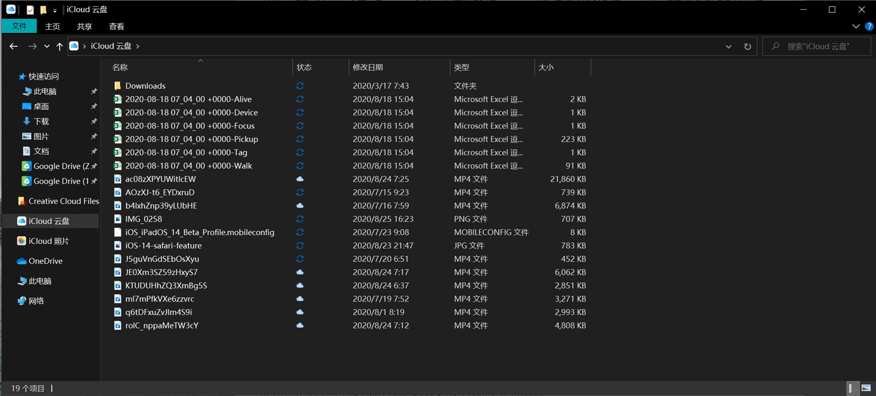The width and height of the screenshot is (876, 396).
Task: Unpin 此电脑 from quick access via pin icon
Action: [x=94, y=91]
